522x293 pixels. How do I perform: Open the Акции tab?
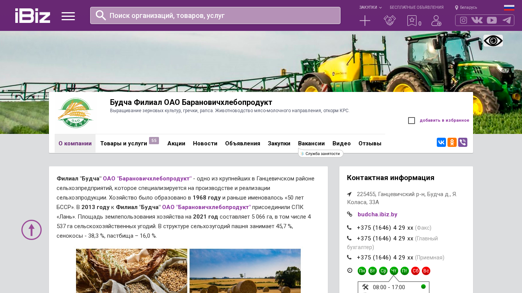pos(176,143)
